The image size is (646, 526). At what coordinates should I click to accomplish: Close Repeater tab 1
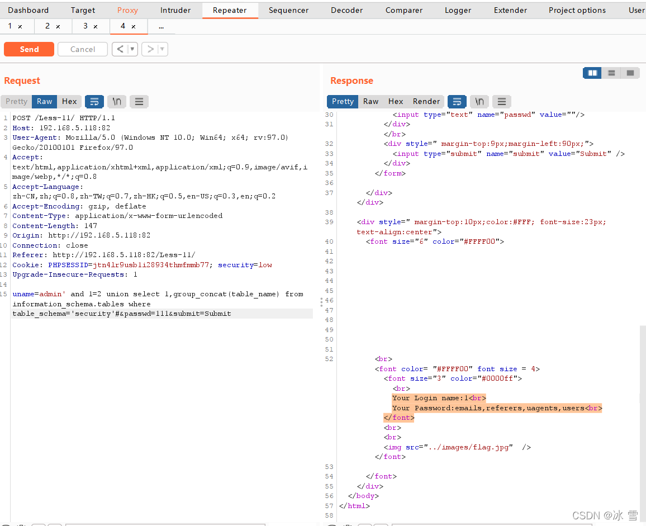click(x=20, y=27)
